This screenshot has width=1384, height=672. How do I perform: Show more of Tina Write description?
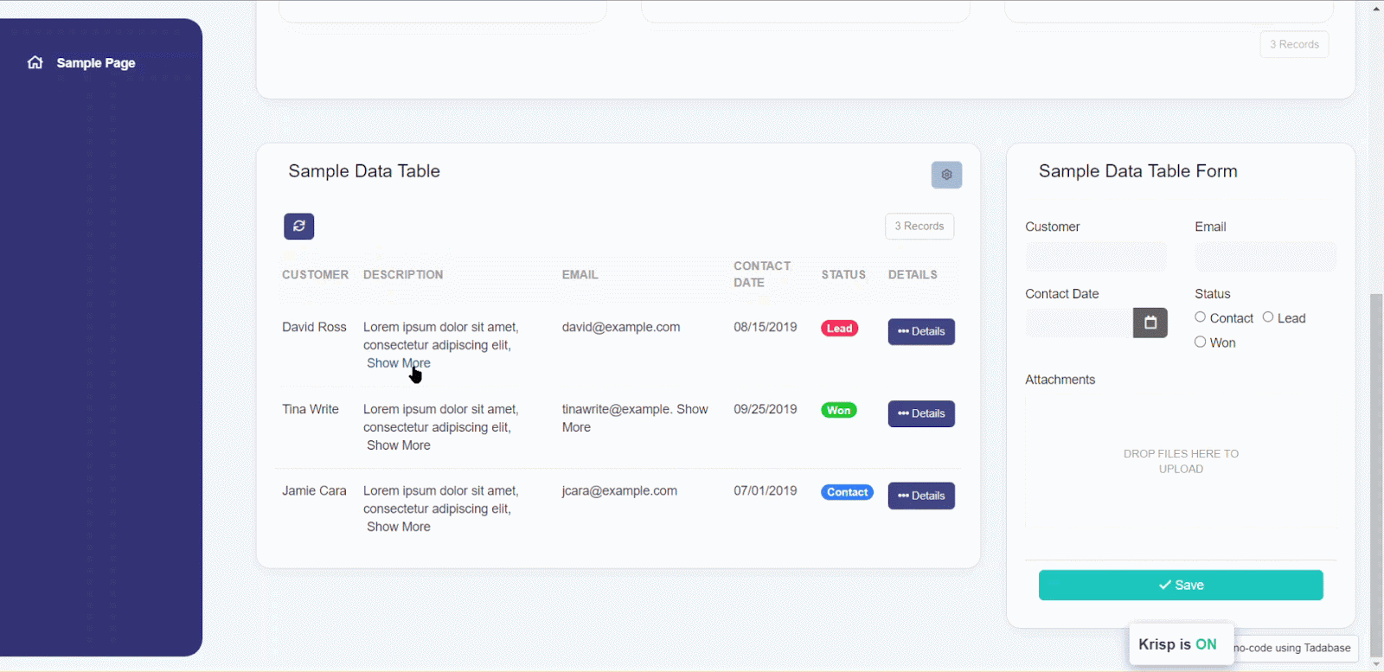tap(398, 445)
